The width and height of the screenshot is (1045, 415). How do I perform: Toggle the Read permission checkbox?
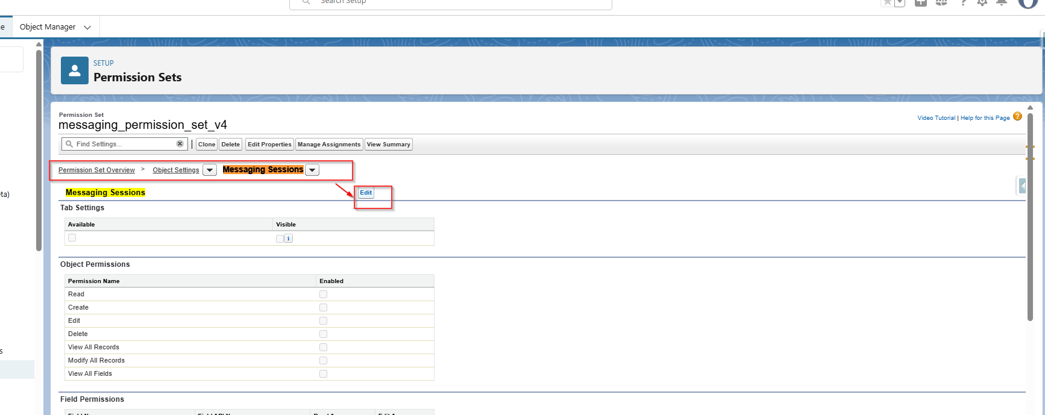click(323, 295)
